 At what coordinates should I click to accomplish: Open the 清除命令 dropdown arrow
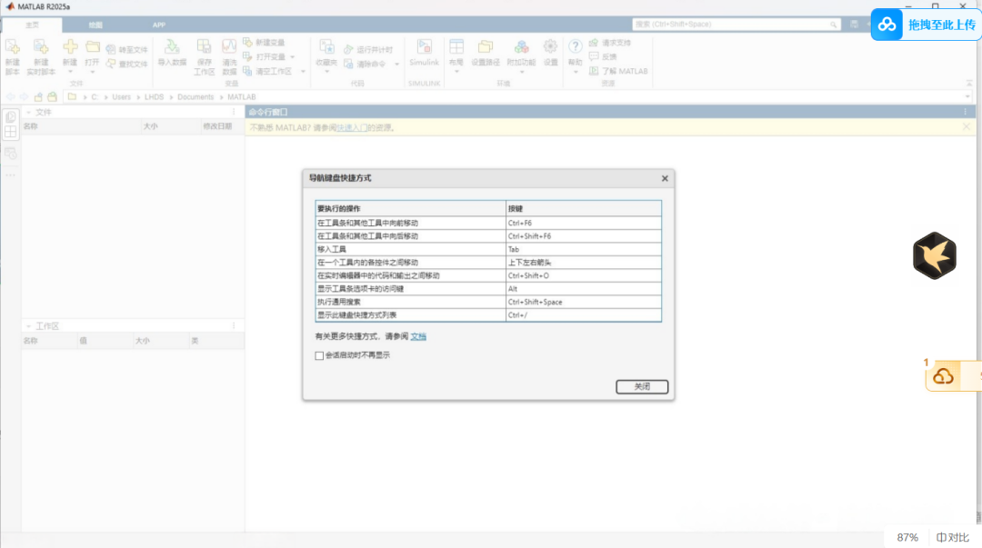pos(396,64)
